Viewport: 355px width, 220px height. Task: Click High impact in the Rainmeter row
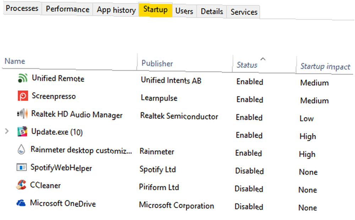(307, 155)
